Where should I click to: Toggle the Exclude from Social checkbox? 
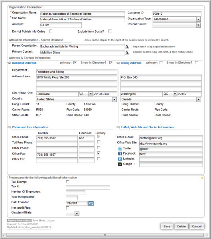[x=110, y=31]
